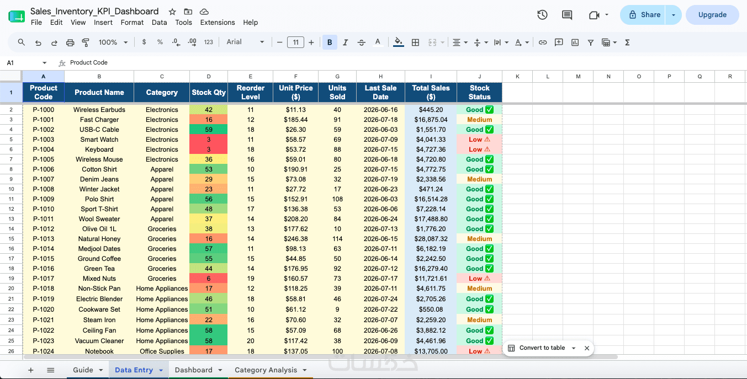
Task: Open the comments panel icon
Action: pos(567,15)
